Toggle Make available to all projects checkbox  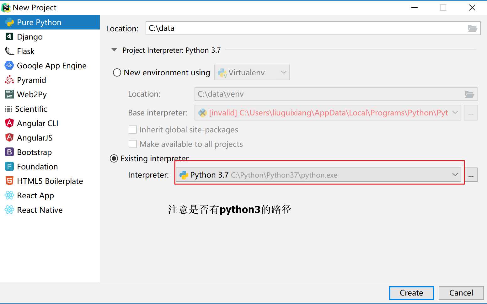click(x=133, y=144)
